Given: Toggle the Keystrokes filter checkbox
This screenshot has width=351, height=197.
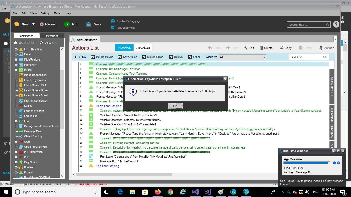Looking at the screenshot, I should coord(120,57).
